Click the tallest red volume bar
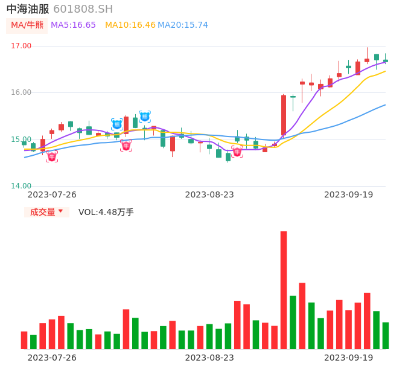Viewport: 414px width, 366px height. click(x=284, y=290)
